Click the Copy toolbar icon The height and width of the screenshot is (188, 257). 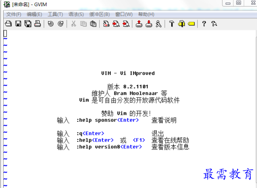click(x=83, y=24)
